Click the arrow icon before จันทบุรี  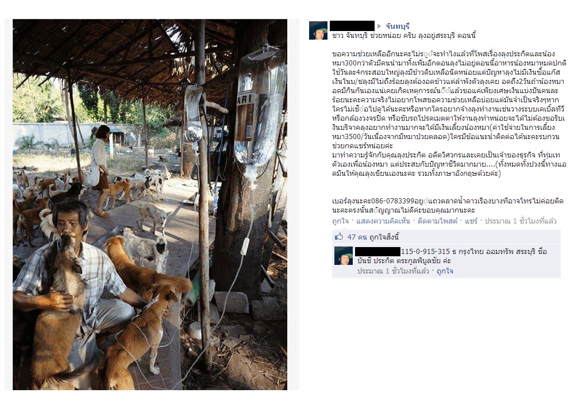pos(379,26)
